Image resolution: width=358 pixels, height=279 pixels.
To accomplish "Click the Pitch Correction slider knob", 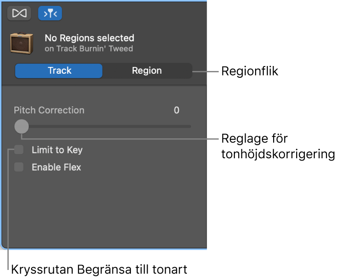I will [21, 127].
